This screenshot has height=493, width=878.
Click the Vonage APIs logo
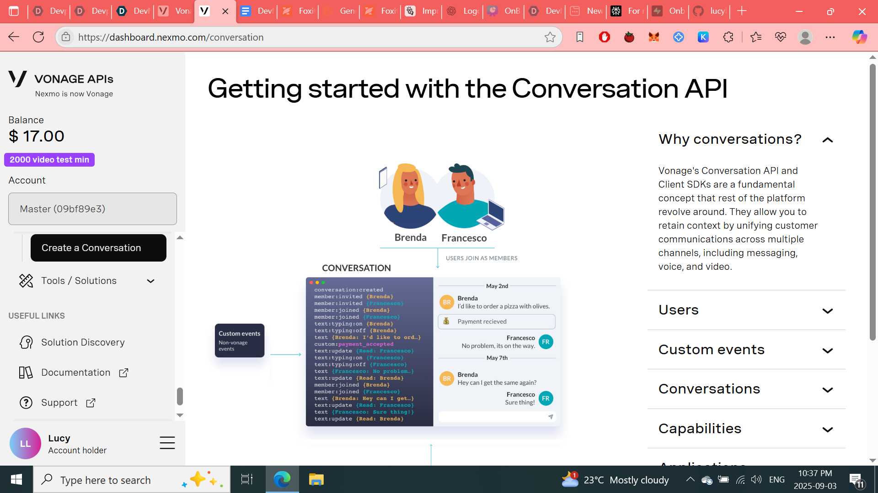(x=18, y=79)
